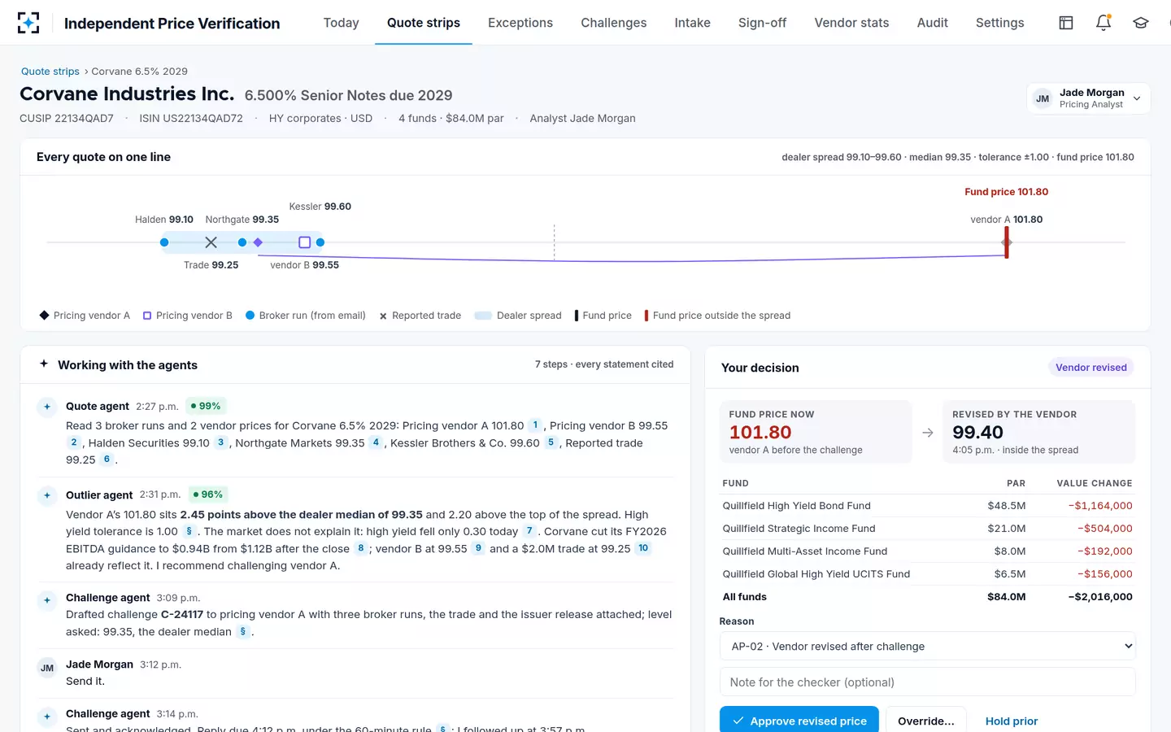Click the red fund price marker at 101.80

coord(1007,242)
